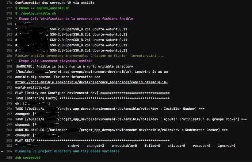The height and width of the screenshot is (162, 252).
Task: Click the SSH-2.0-OpenSSH text on line 185
Action: [x=88, y=50]
